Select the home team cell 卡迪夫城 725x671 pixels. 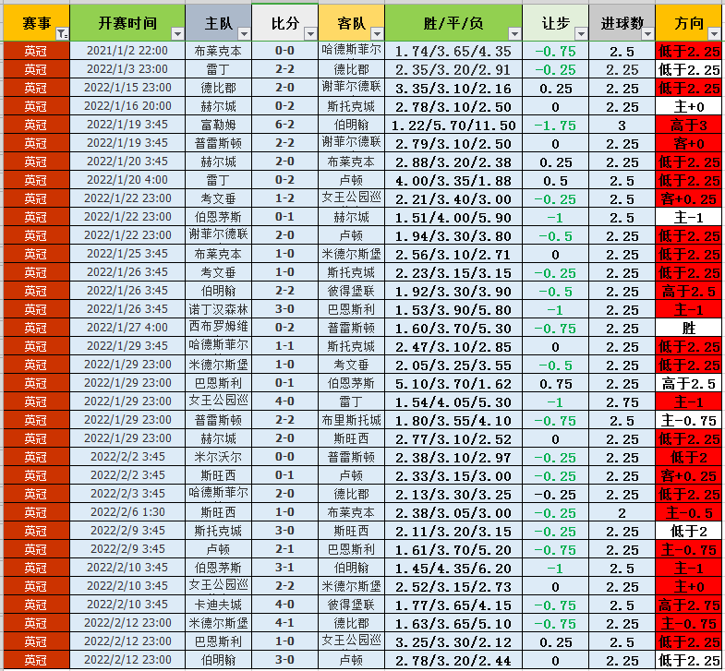tap(218, 605)
